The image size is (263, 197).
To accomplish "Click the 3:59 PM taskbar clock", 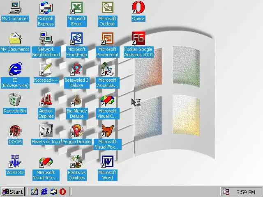I will (x=246, y=192).
